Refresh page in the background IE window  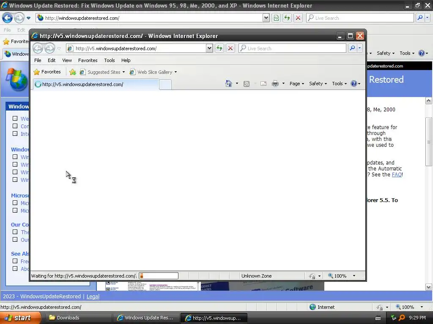coord(287,18)
